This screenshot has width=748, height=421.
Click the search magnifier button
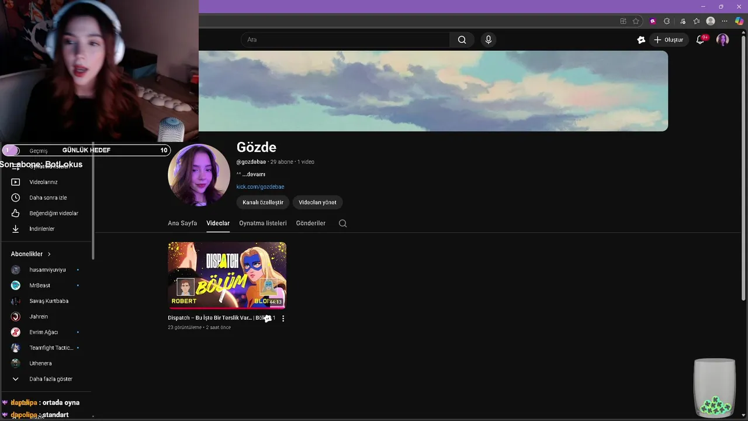tap(462, 40)
